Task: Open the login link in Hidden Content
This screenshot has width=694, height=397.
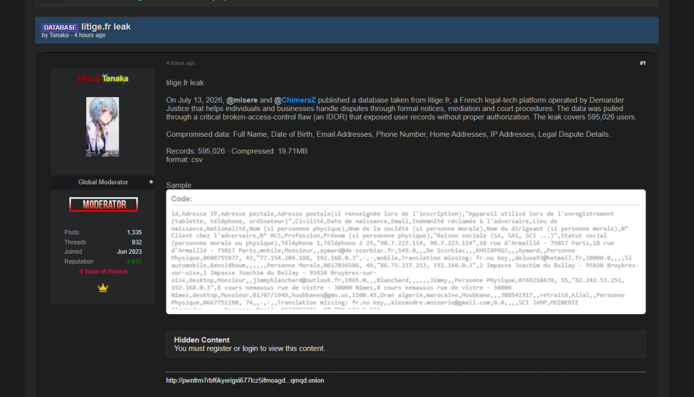Action: point(250,348)
